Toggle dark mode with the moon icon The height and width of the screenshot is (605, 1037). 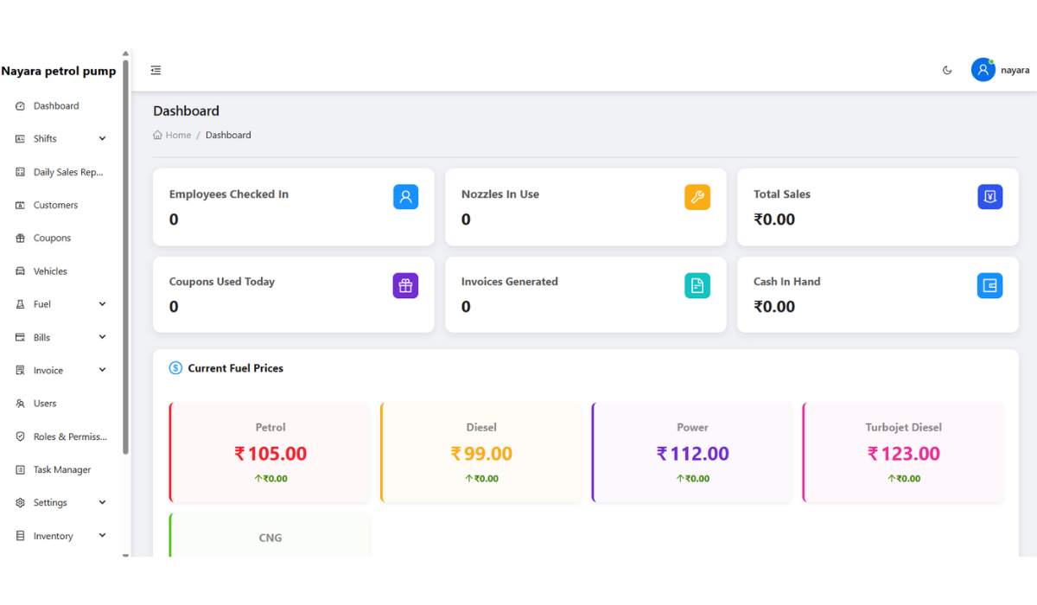point(947,71)
